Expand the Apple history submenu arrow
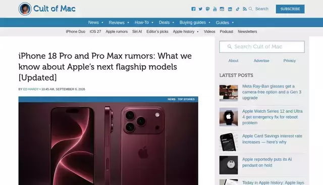 click(198, 32)
